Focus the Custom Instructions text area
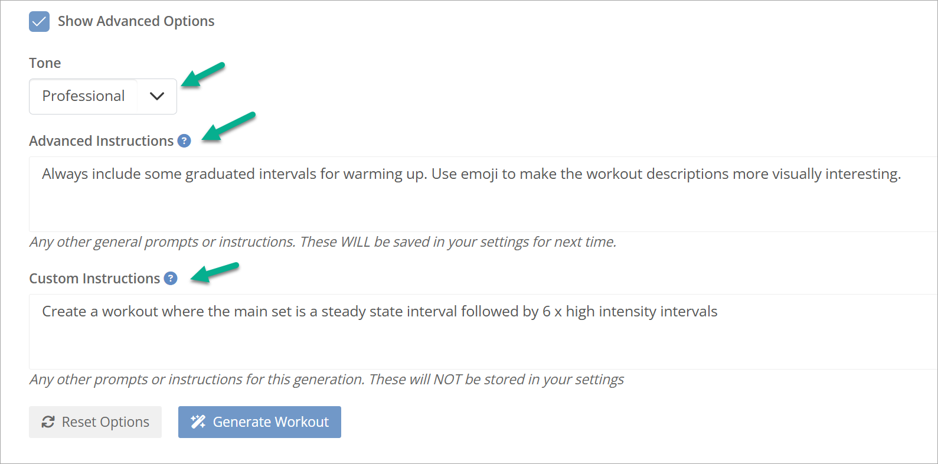 click(483, 332)
